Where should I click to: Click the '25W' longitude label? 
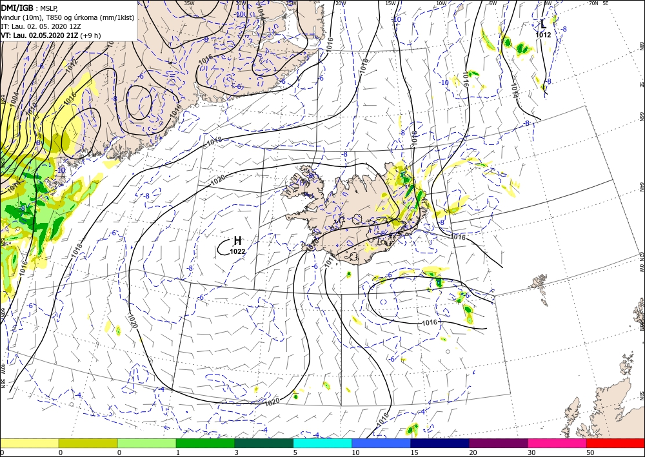[x=292, y=3]
